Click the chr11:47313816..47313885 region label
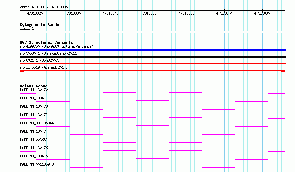 click(x=44, y=7)
